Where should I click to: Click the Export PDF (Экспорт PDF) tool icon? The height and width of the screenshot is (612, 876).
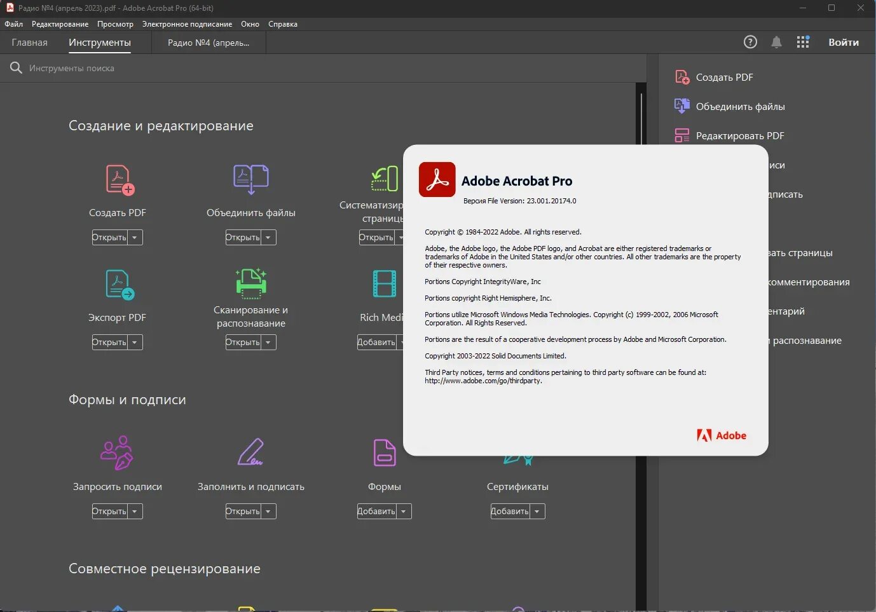pyautogui.click(x=120, y=285)
